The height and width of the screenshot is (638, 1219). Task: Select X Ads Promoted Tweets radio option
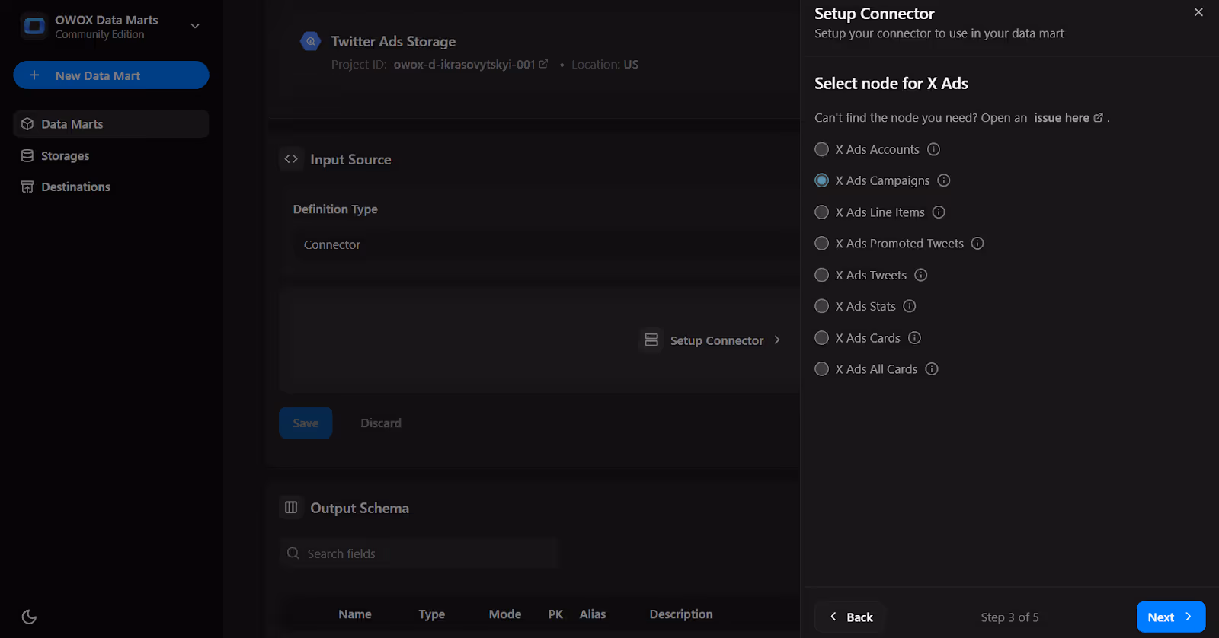point(821,244)
